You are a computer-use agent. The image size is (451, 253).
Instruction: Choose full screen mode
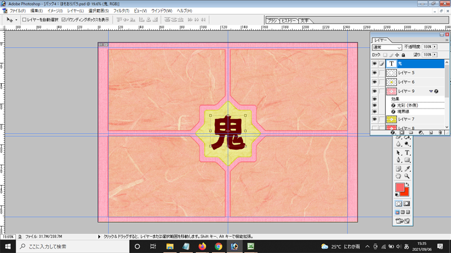[408, 213]
